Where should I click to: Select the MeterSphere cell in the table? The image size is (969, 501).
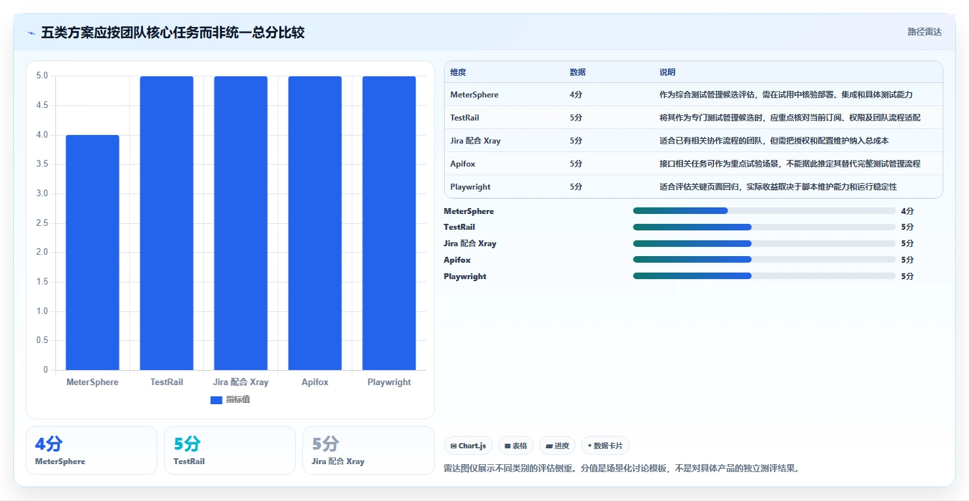tap(474, 95)
